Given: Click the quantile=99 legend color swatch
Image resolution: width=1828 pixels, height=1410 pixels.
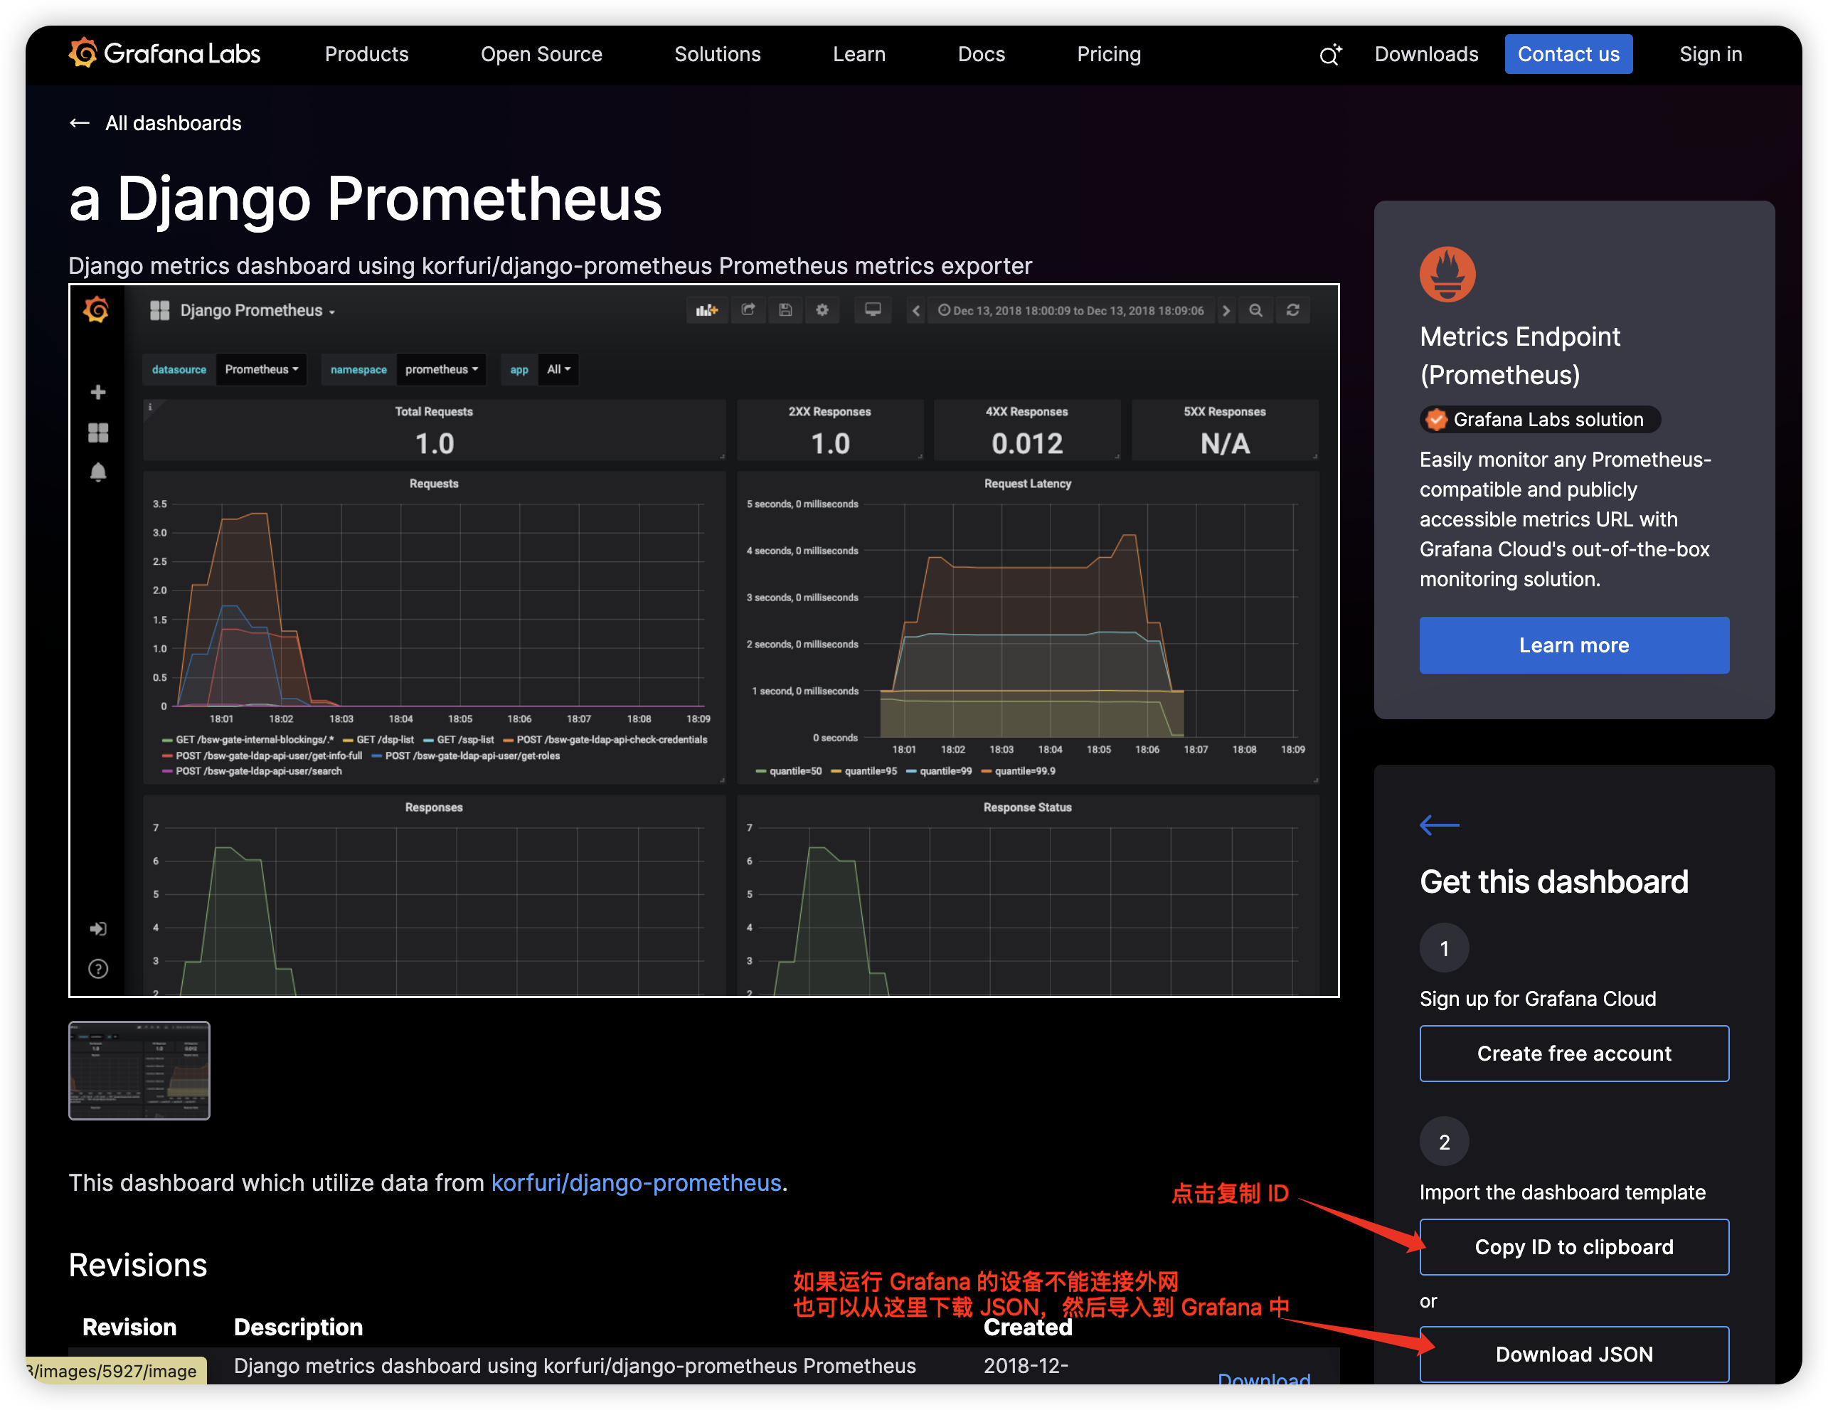Looking at the screenshot, I should point(911,771).
